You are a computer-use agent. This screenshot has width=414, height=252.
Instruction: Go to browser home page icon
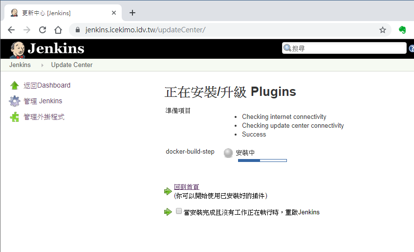(58, 30)
